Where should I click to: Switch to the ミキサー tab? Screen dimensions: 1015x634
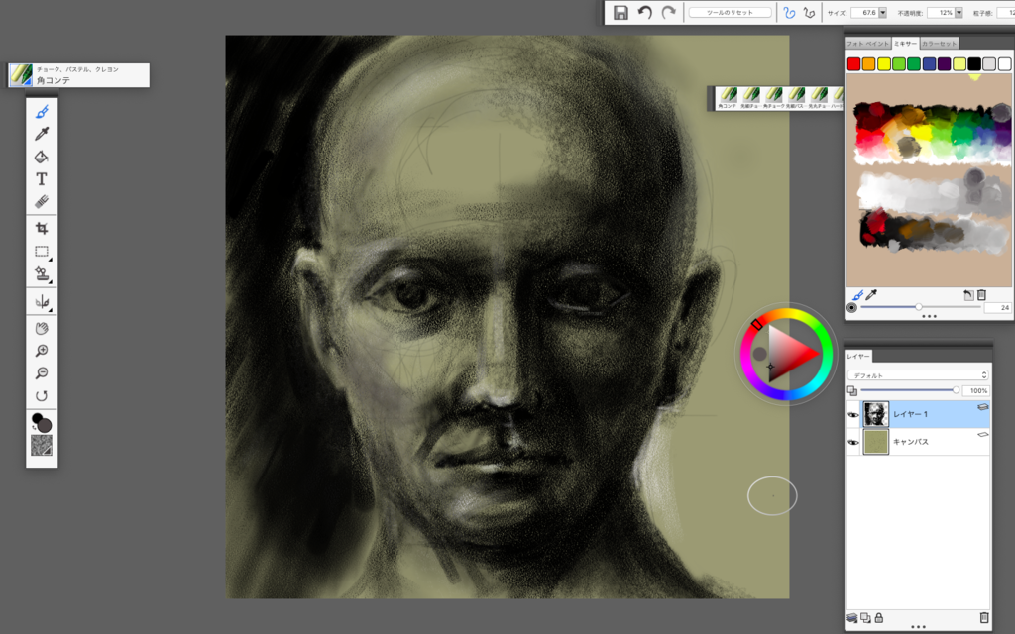pyautogui.click(x=905, y=44)
